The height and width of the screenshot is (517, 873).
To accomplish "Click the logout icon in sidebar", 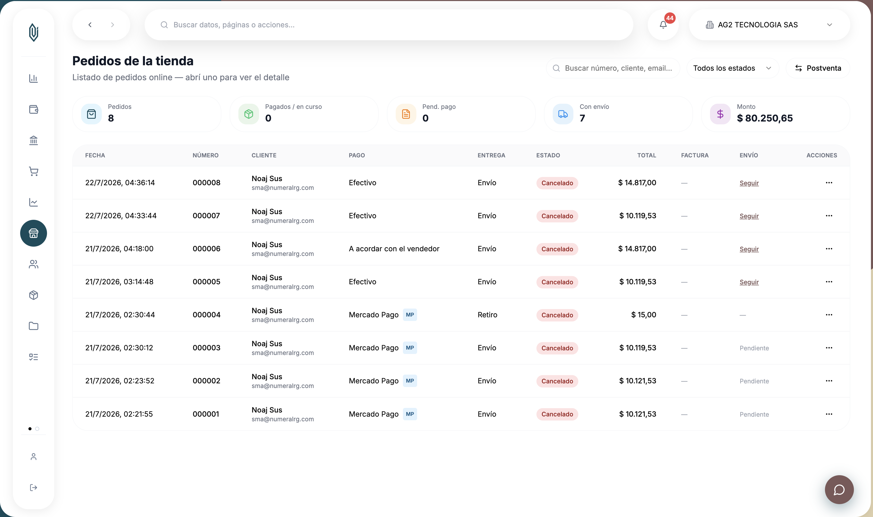I will 34,488.
